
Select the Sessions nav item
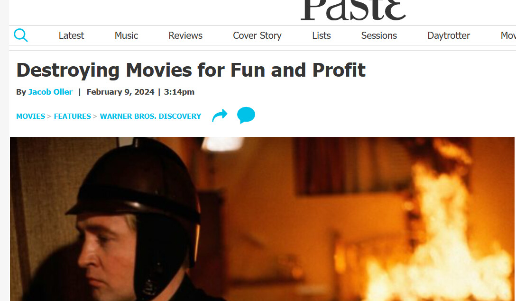pos(379,35)
